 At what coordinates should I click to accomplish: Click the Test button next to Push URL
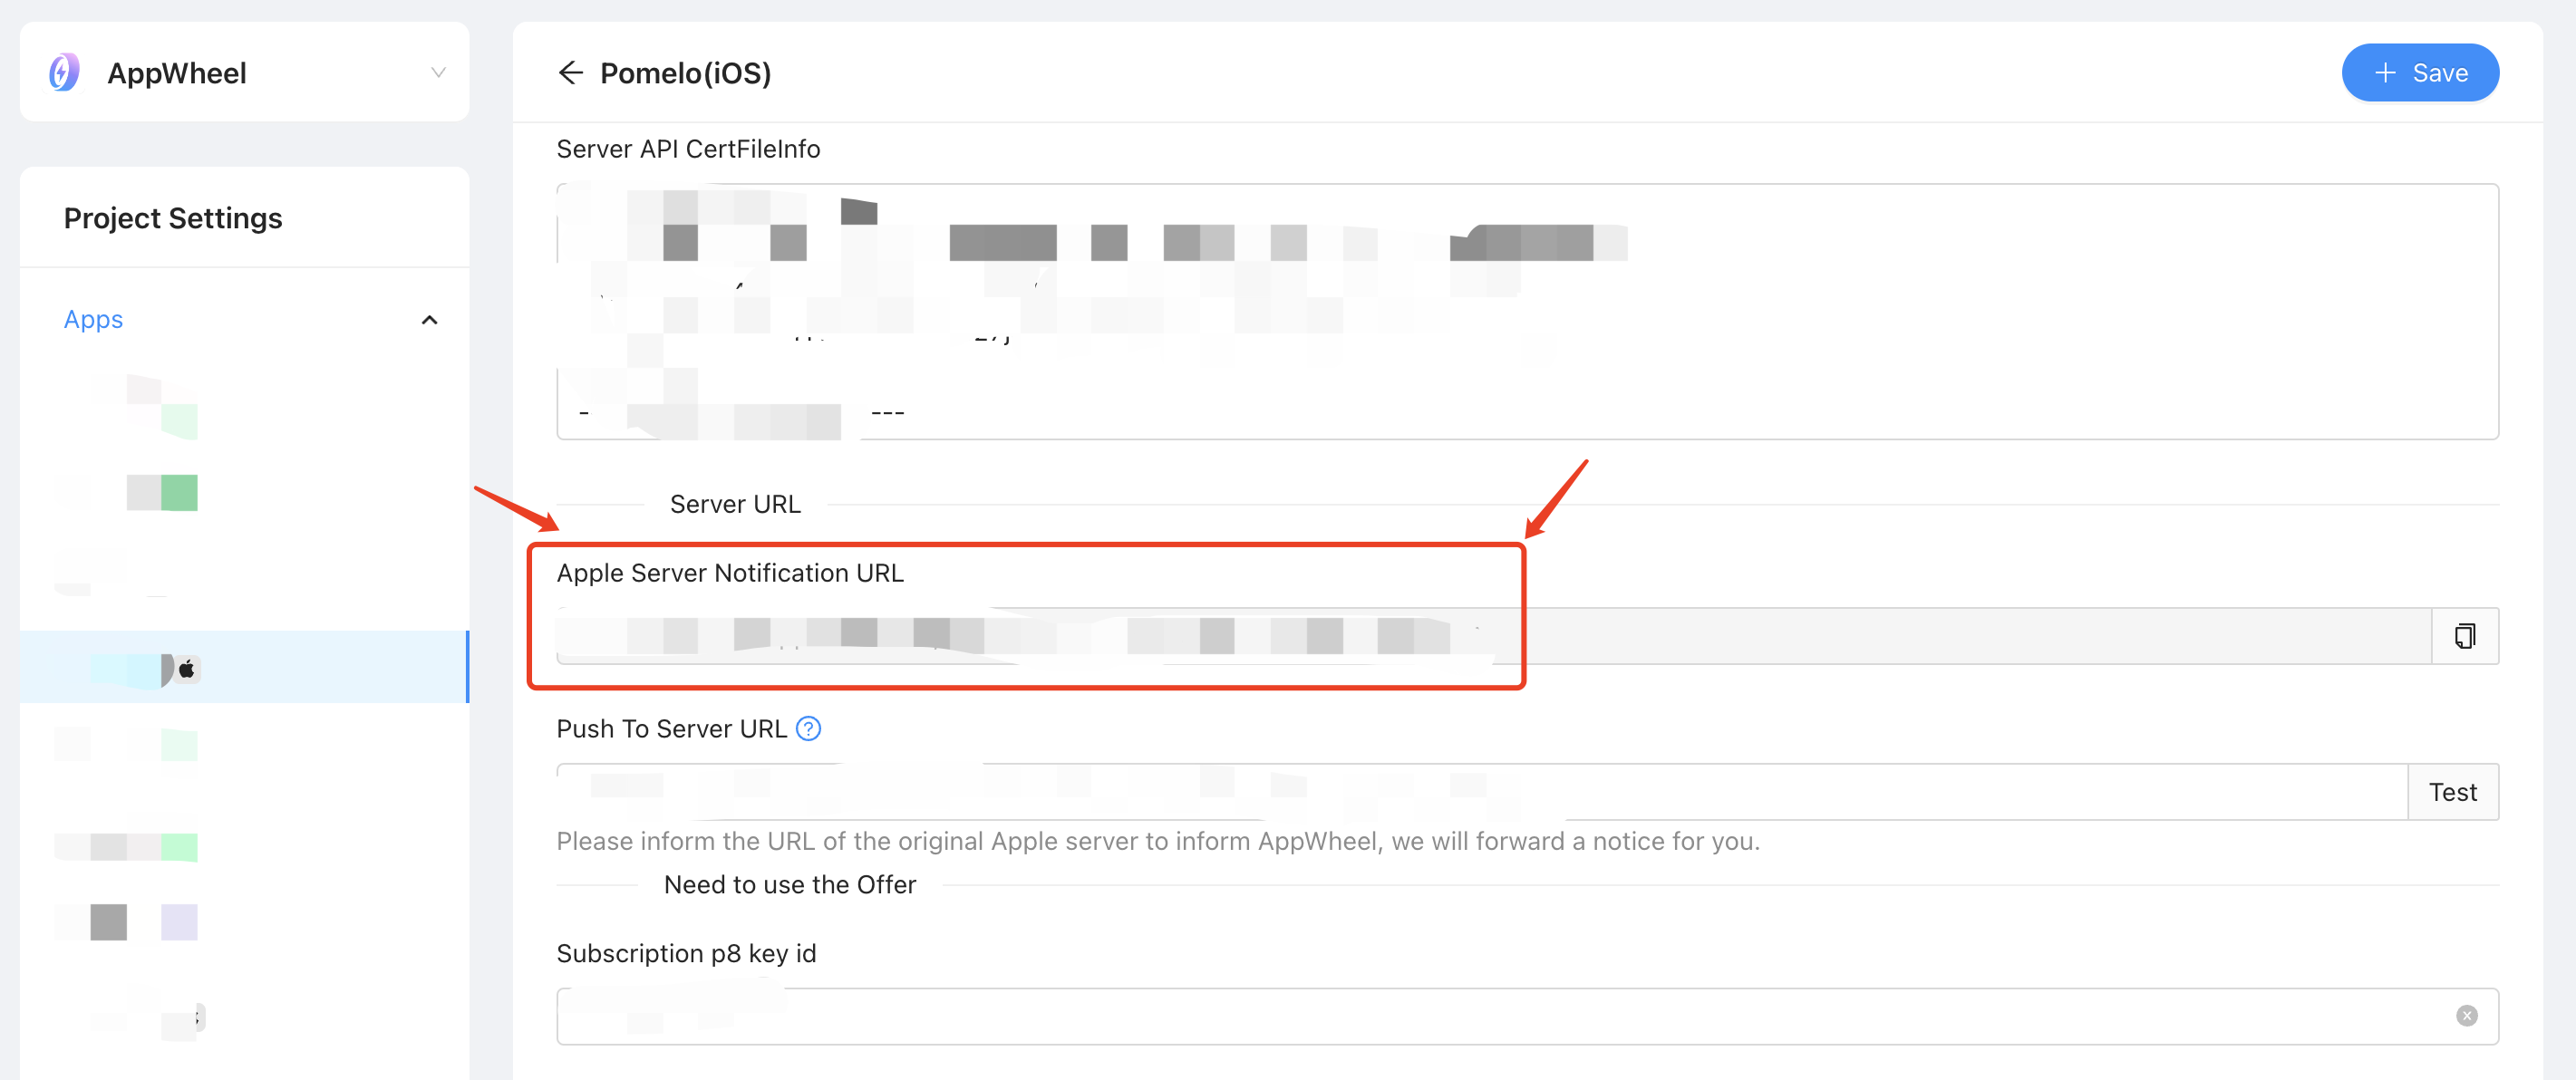(2455, 793)
